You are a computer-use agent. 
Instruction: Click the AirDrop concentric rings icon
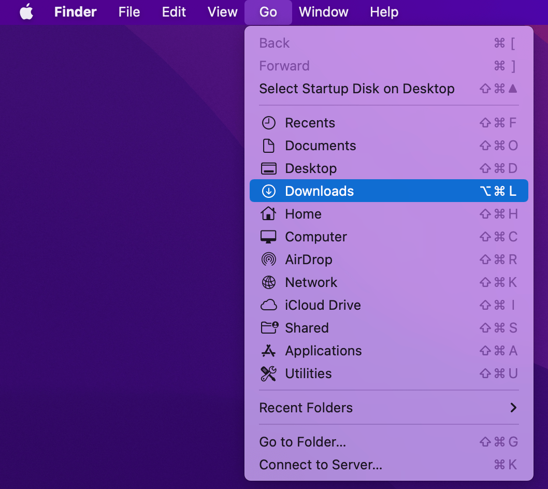click(x=268, y=260)
